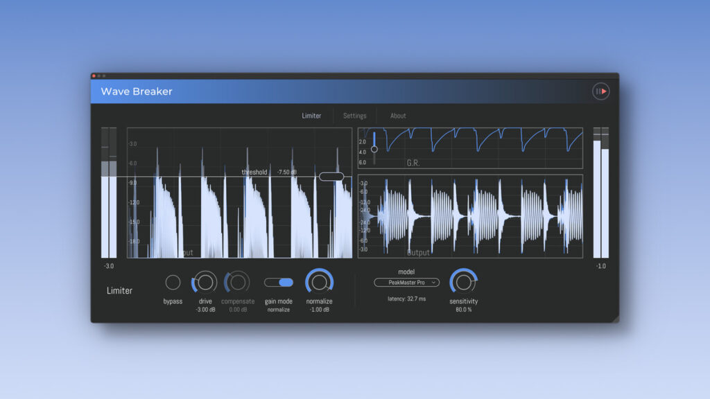
Task: Open the About tab
Action: (397, 116)
